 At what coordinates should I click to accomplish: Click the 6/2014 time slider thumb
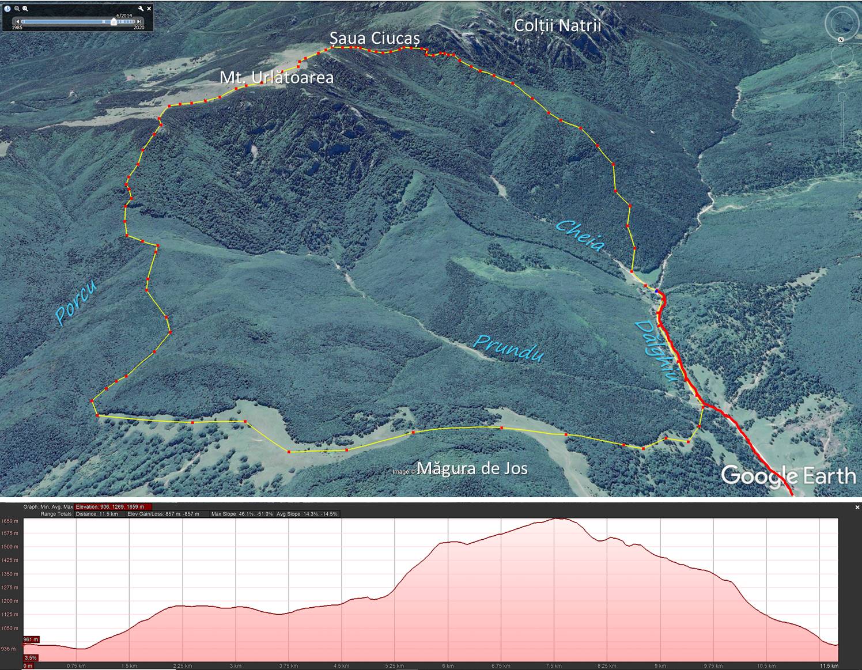[x=114, y=22]
